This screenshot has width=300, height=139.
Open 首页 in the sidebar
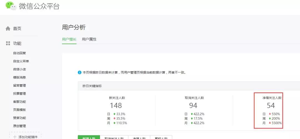[x=17, y=28]
